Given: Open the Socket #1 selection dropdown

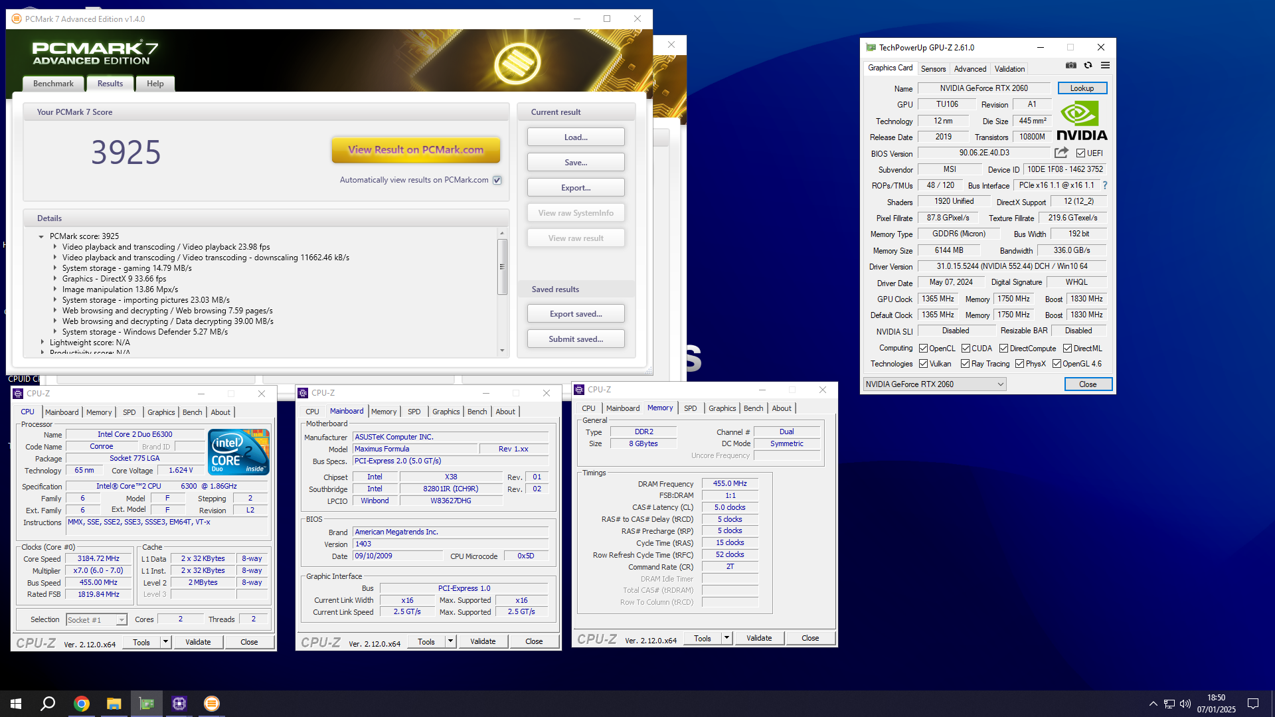Looking at the screenshot, I should point(96,620).
